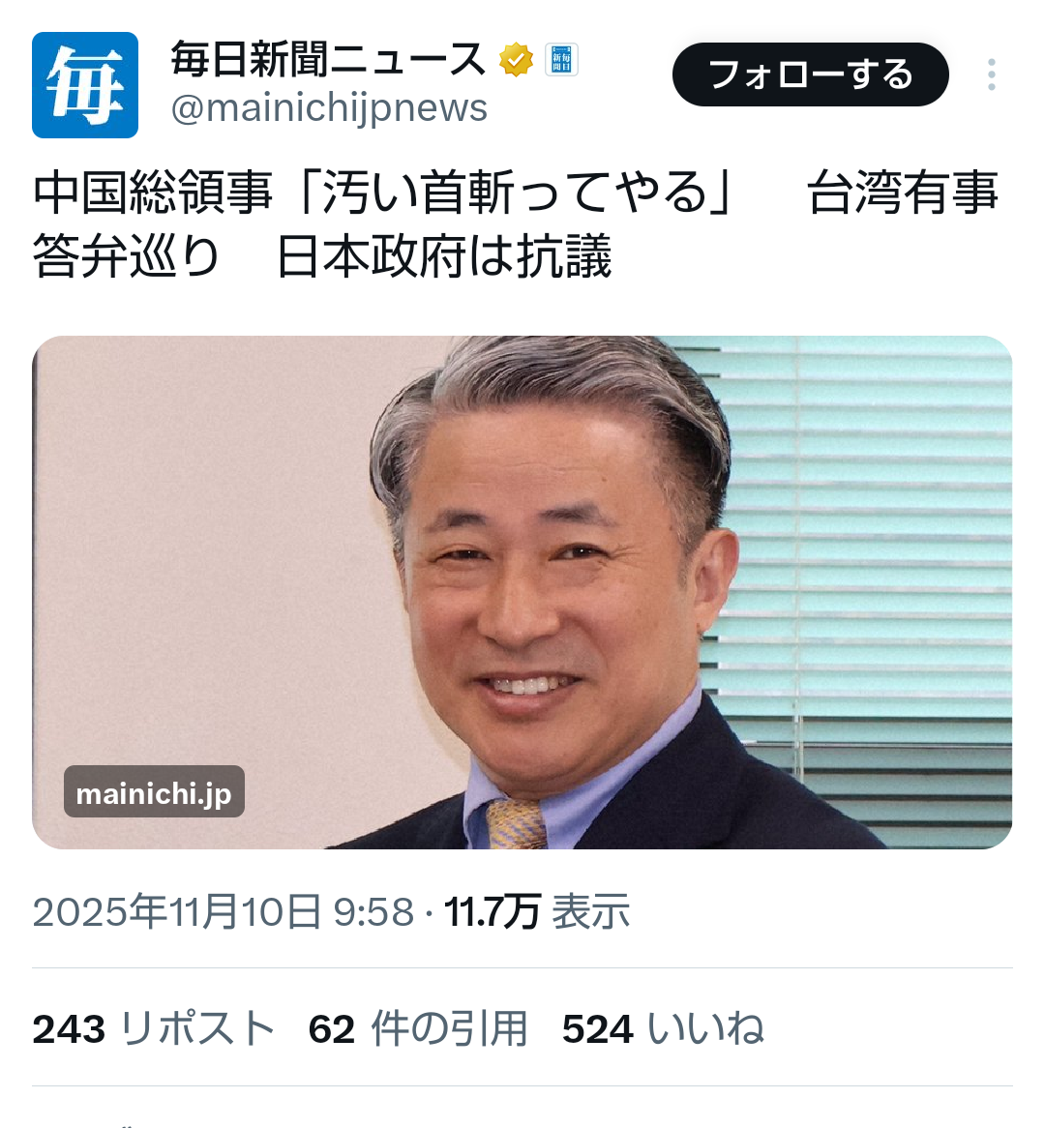Click the 9:58 post time
The width and height of the screenshot is (1045, 1128).
point(373,912)
